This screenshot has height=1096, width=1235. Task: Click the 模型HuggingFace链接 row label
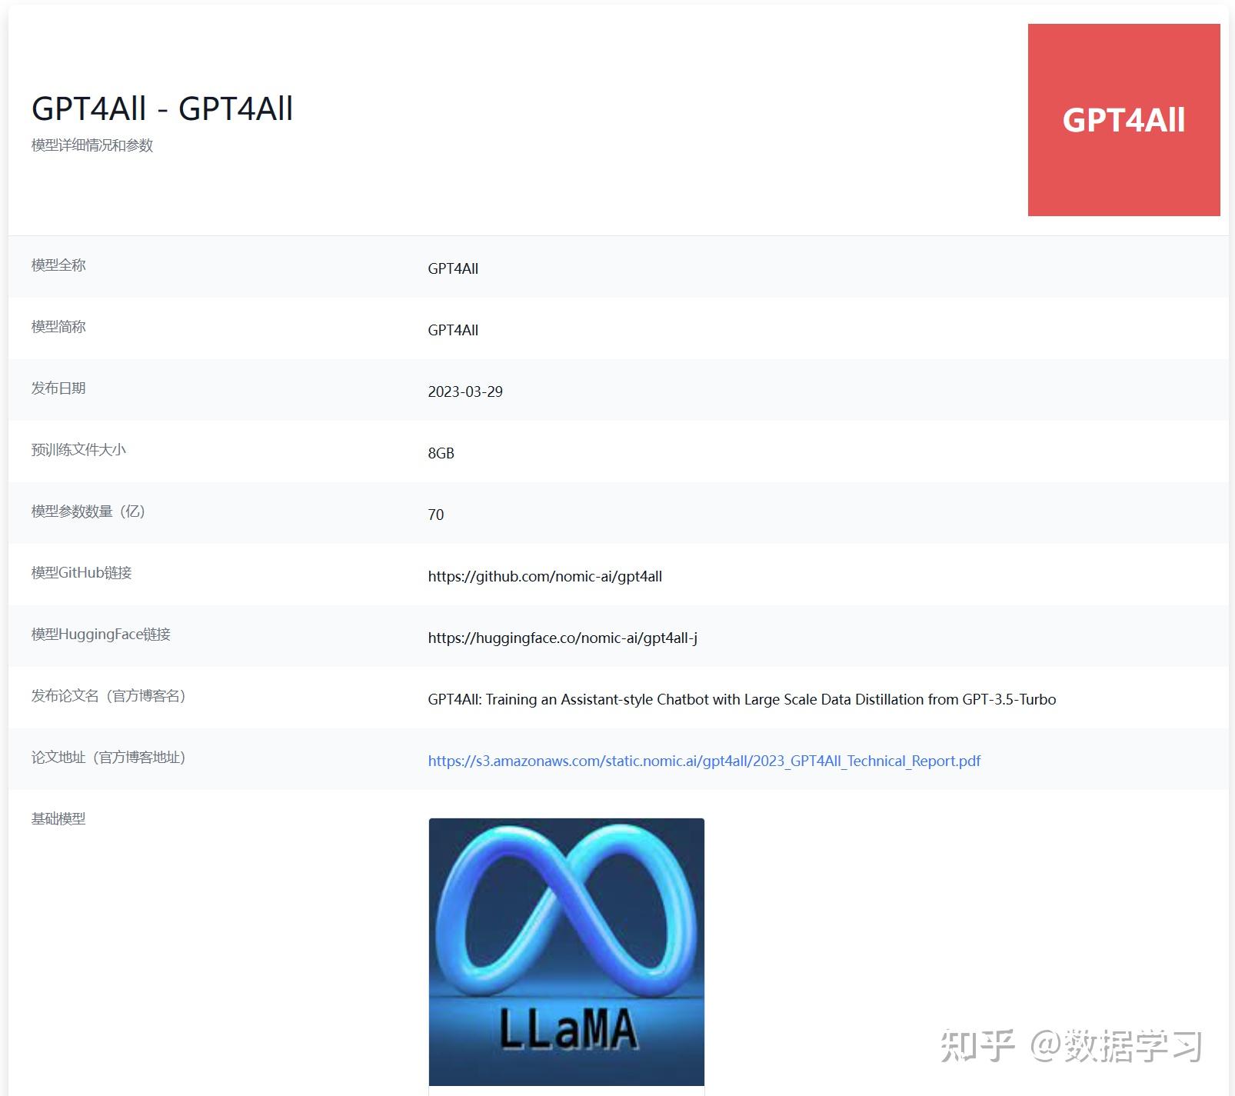tap(101, 635)
